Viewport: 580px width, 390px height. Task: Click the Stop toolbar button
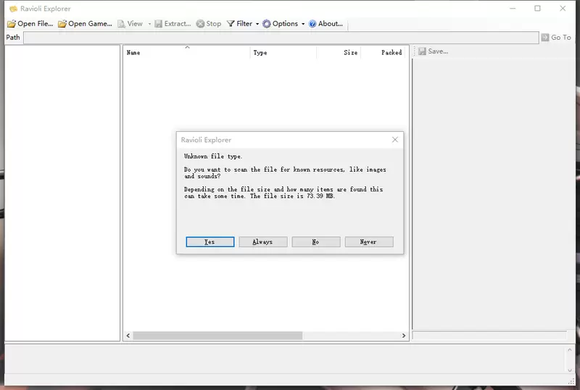pyautogui.click(x=209, y=24)
